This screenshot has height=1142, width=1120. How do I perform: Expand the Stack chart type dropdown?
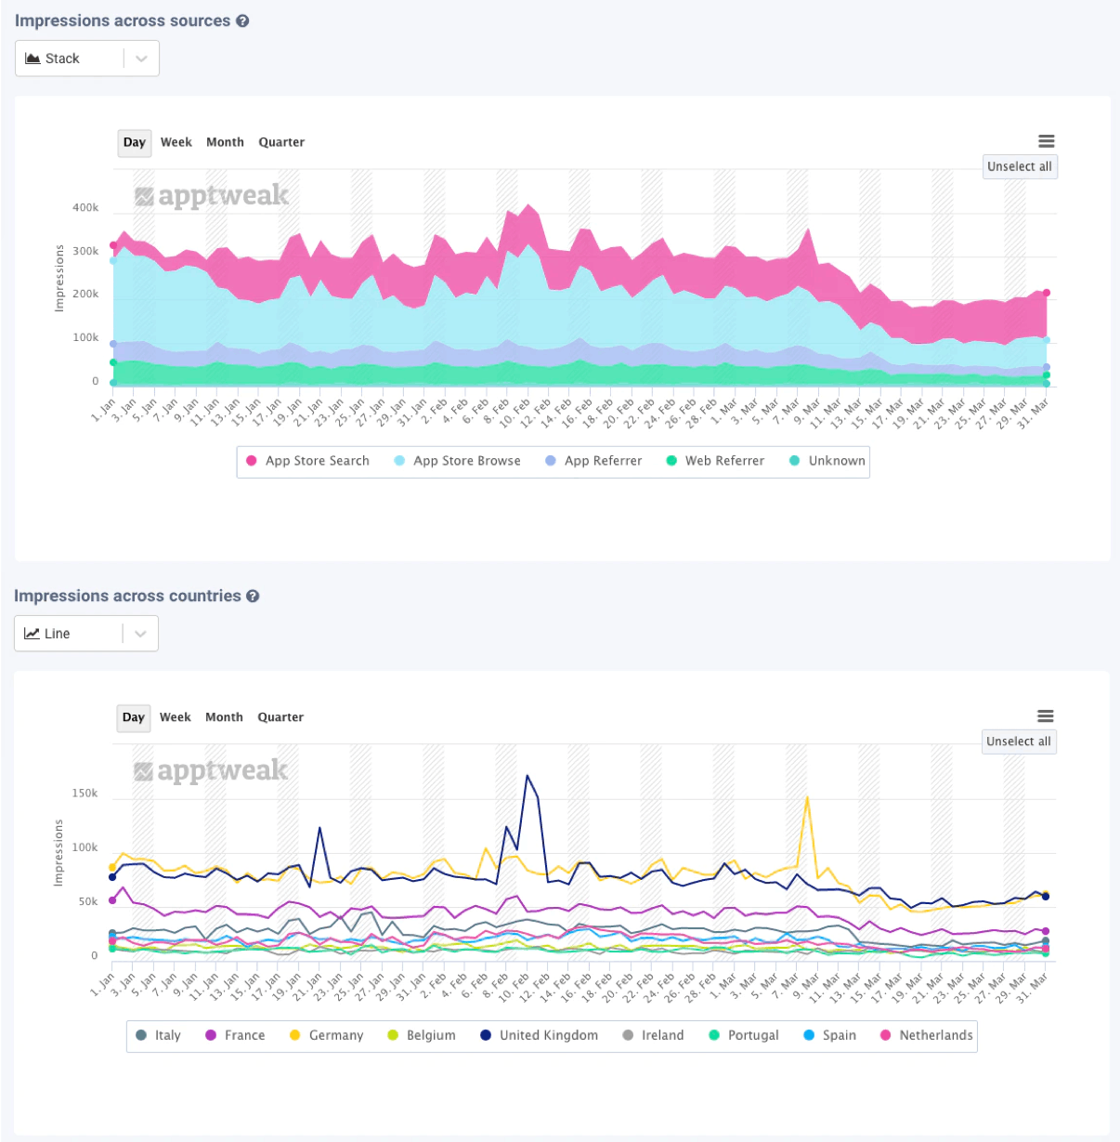(x=141, y=59)
